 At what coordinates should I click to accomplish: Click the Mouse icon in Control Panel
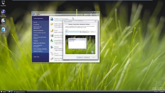coord(52,54)
